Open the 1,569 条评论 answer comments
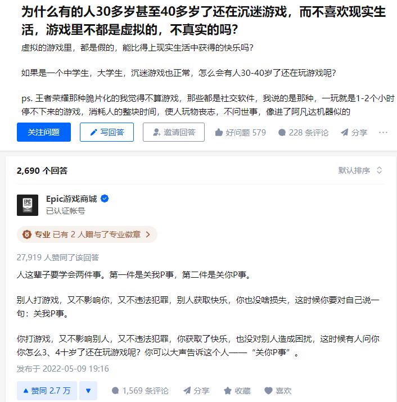This screenshot has width=397, height=402. click(140, 391)
